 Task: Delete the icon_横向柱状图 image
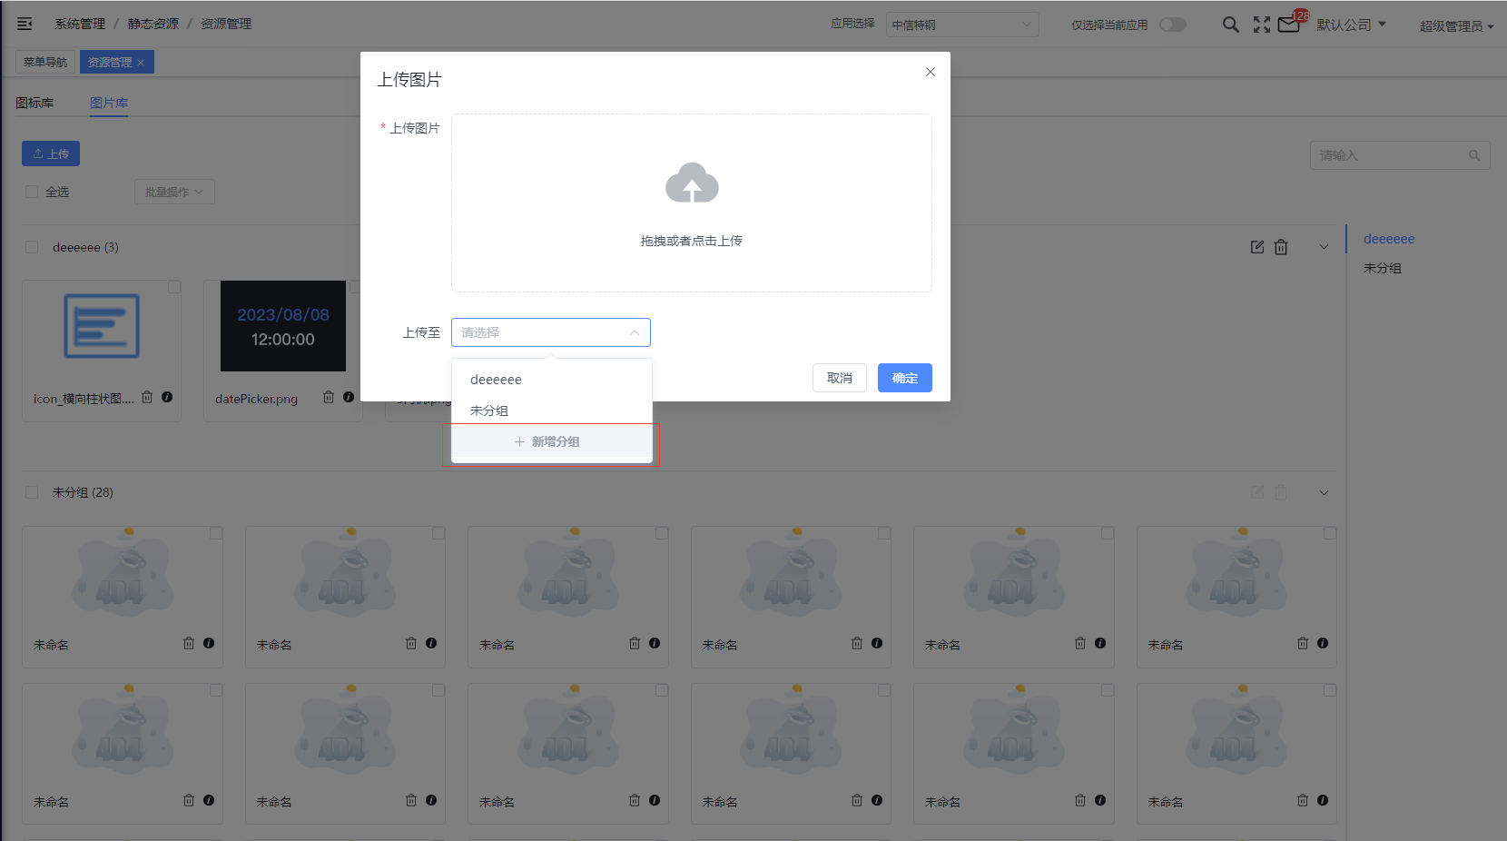tap(147, 397)
